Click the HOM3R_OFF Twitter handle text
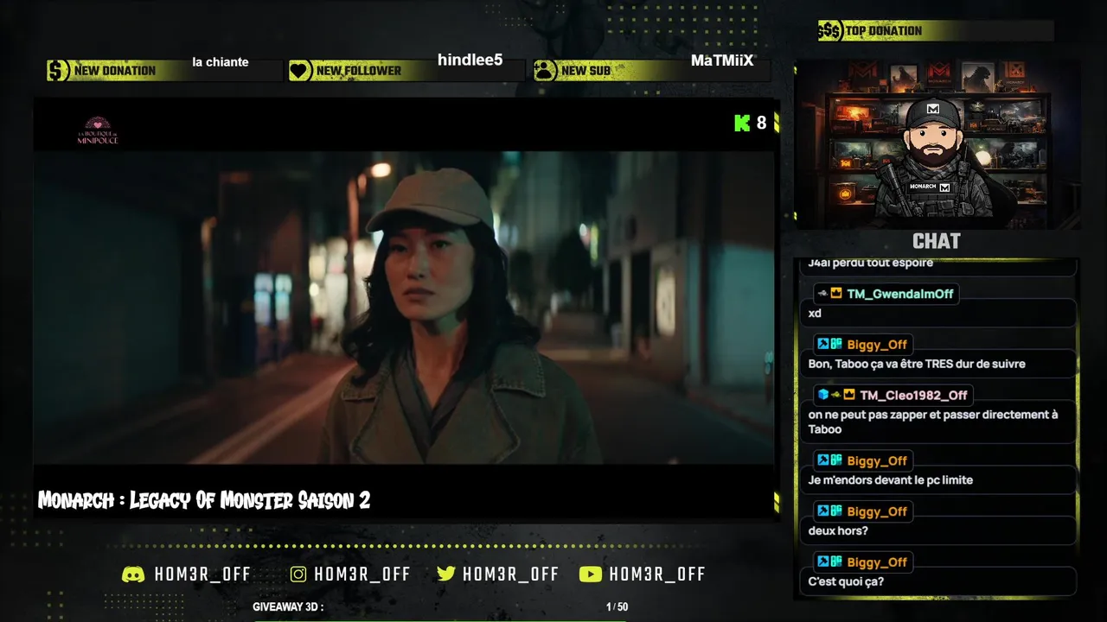1107x622 pixels. coord(511,574)
